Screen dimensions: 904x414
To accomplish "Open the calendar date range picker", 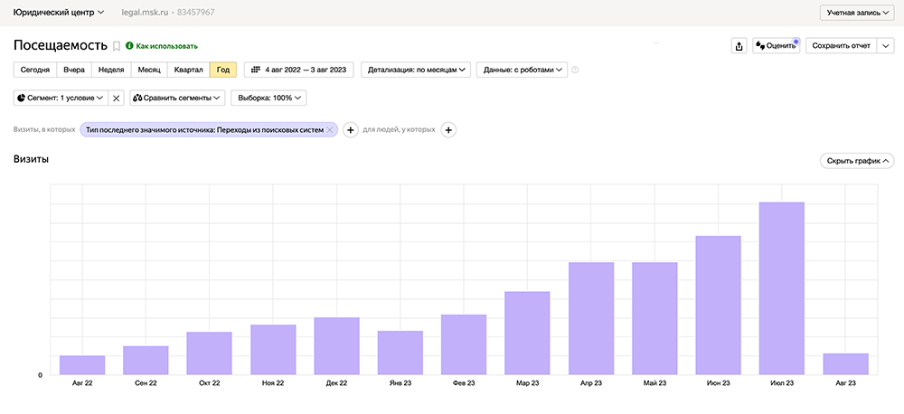I will (x=298, y=70).
